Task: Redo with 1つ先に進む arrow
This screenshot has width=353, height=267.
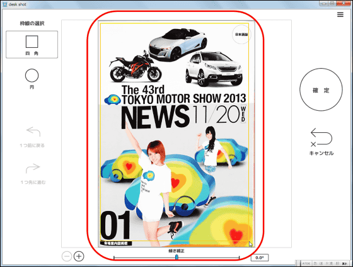Action: tap(33, 174)
